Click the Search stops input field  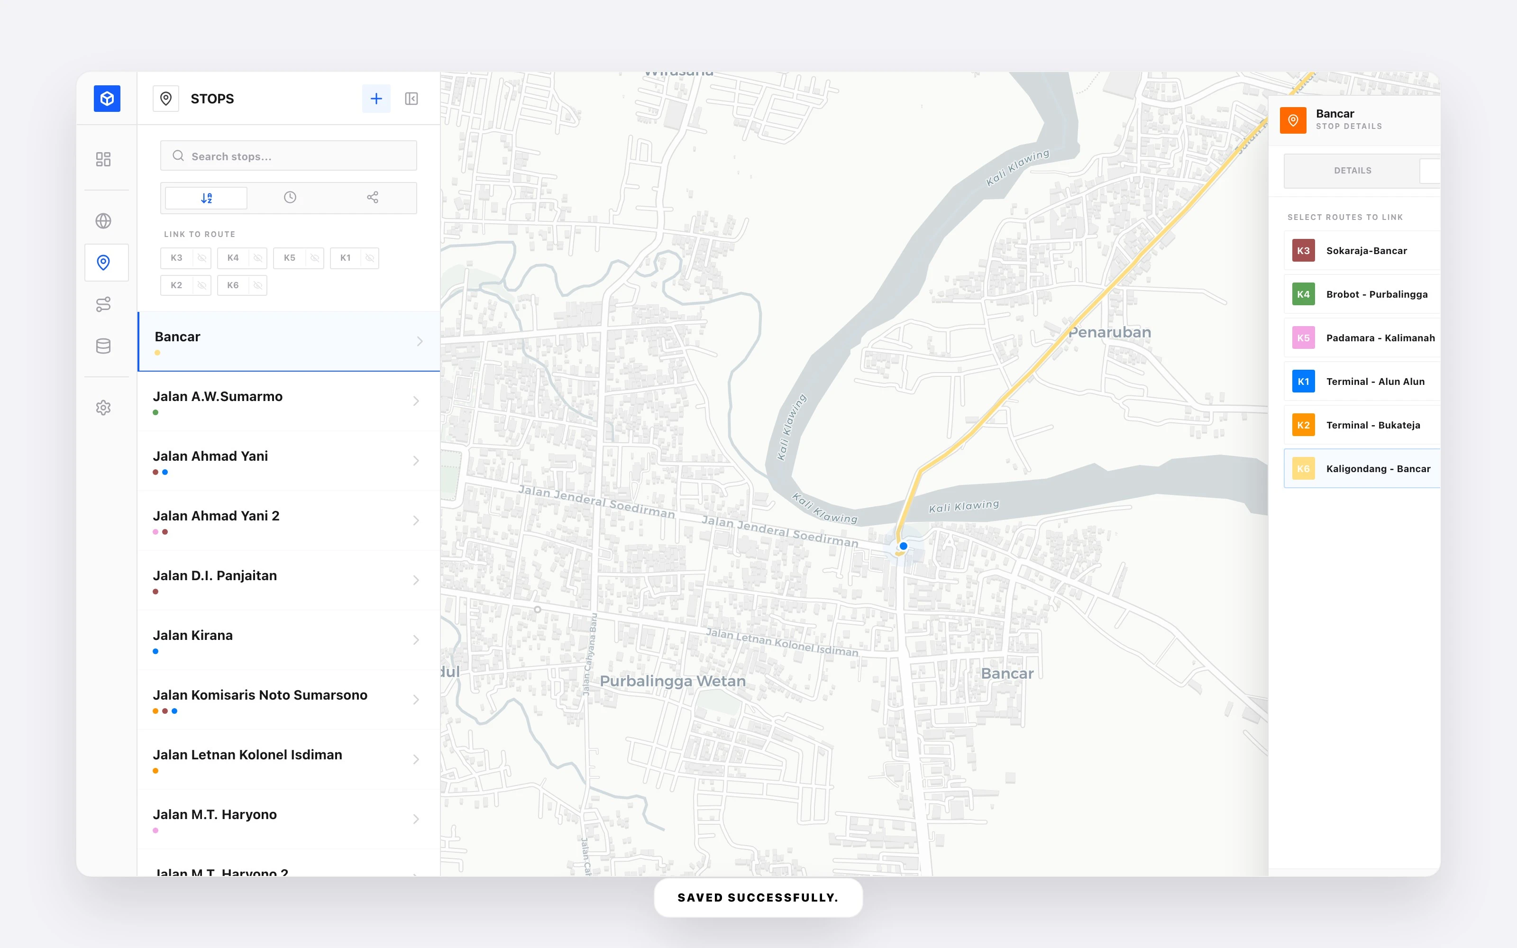point(288,155)
